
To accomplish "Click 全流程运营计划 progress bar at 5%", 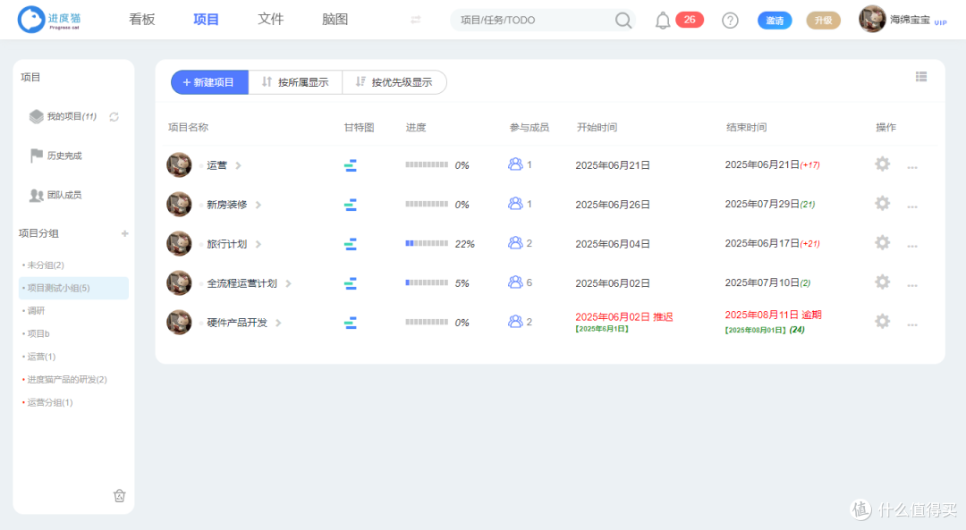I will [427, 283].
